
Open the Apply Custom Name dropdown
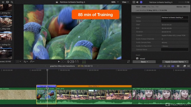tap(175, 62)
